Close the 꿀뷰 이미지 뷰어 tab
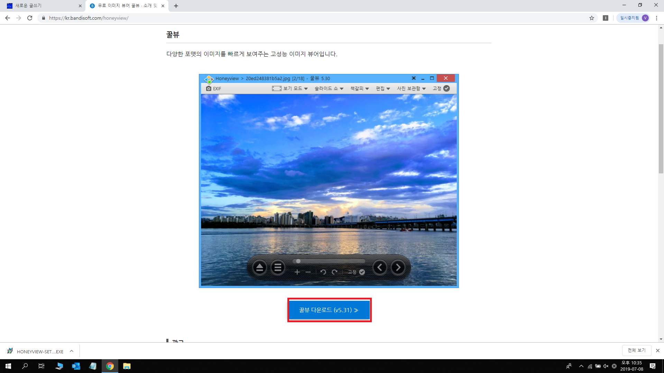The width and height of the screenshot is (664, 373). pyautogui.click(x=163, y=6)
